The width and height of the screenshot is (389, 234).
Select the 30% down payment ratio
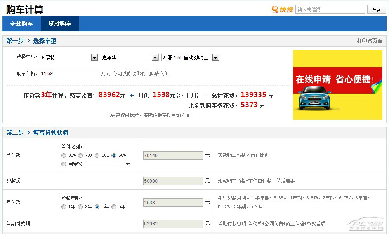pyautogui.click(x=64, y=155)
